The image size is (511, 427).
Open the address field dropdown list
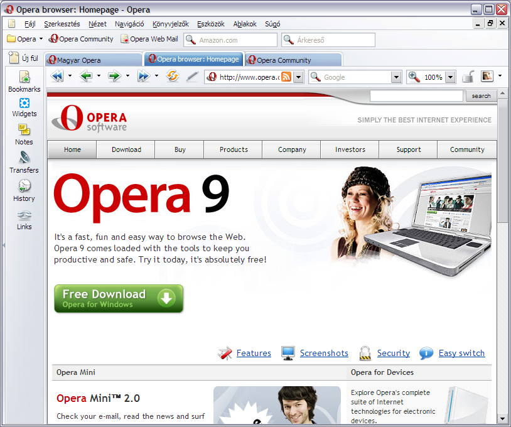tap(299, 77)
